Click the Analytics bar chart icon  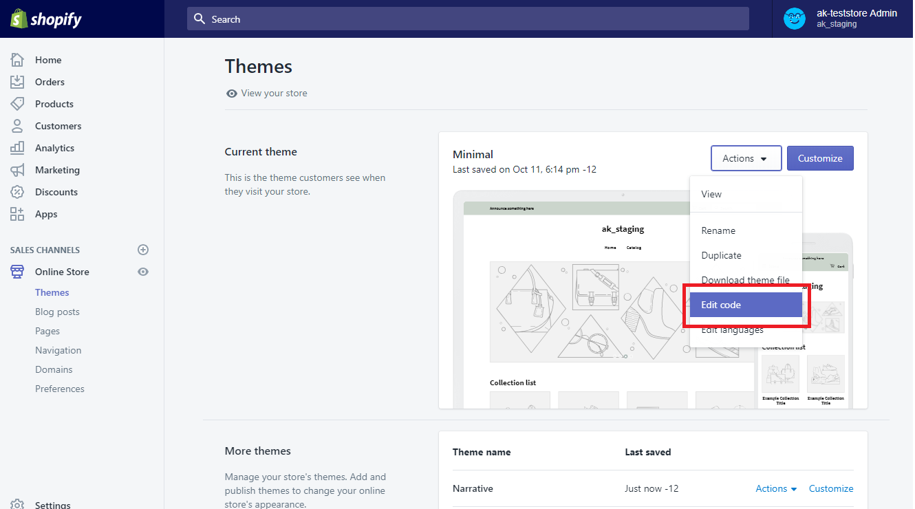click(x=17, y=148)
